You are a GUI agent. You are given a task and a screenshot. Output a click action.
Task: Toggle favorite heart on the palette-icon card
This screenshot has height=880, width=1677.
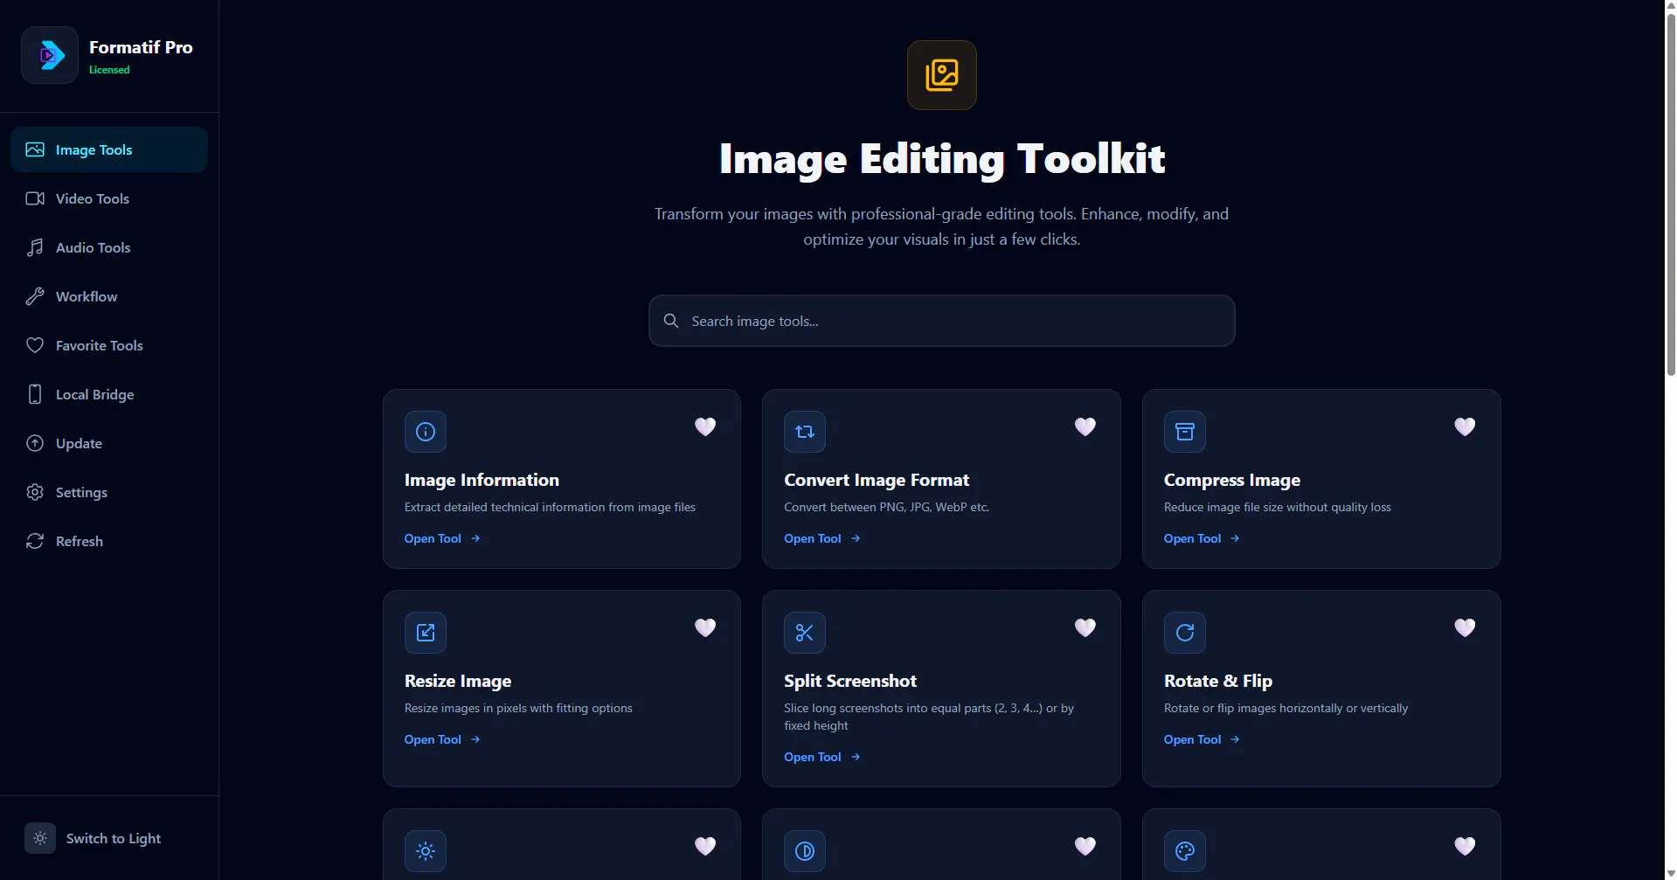click(1465, 846)
